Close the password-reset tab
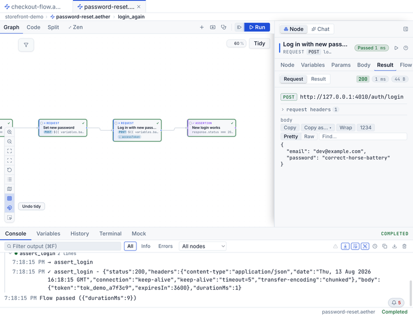Screen dimensions: 413x316 click(139, 6)
